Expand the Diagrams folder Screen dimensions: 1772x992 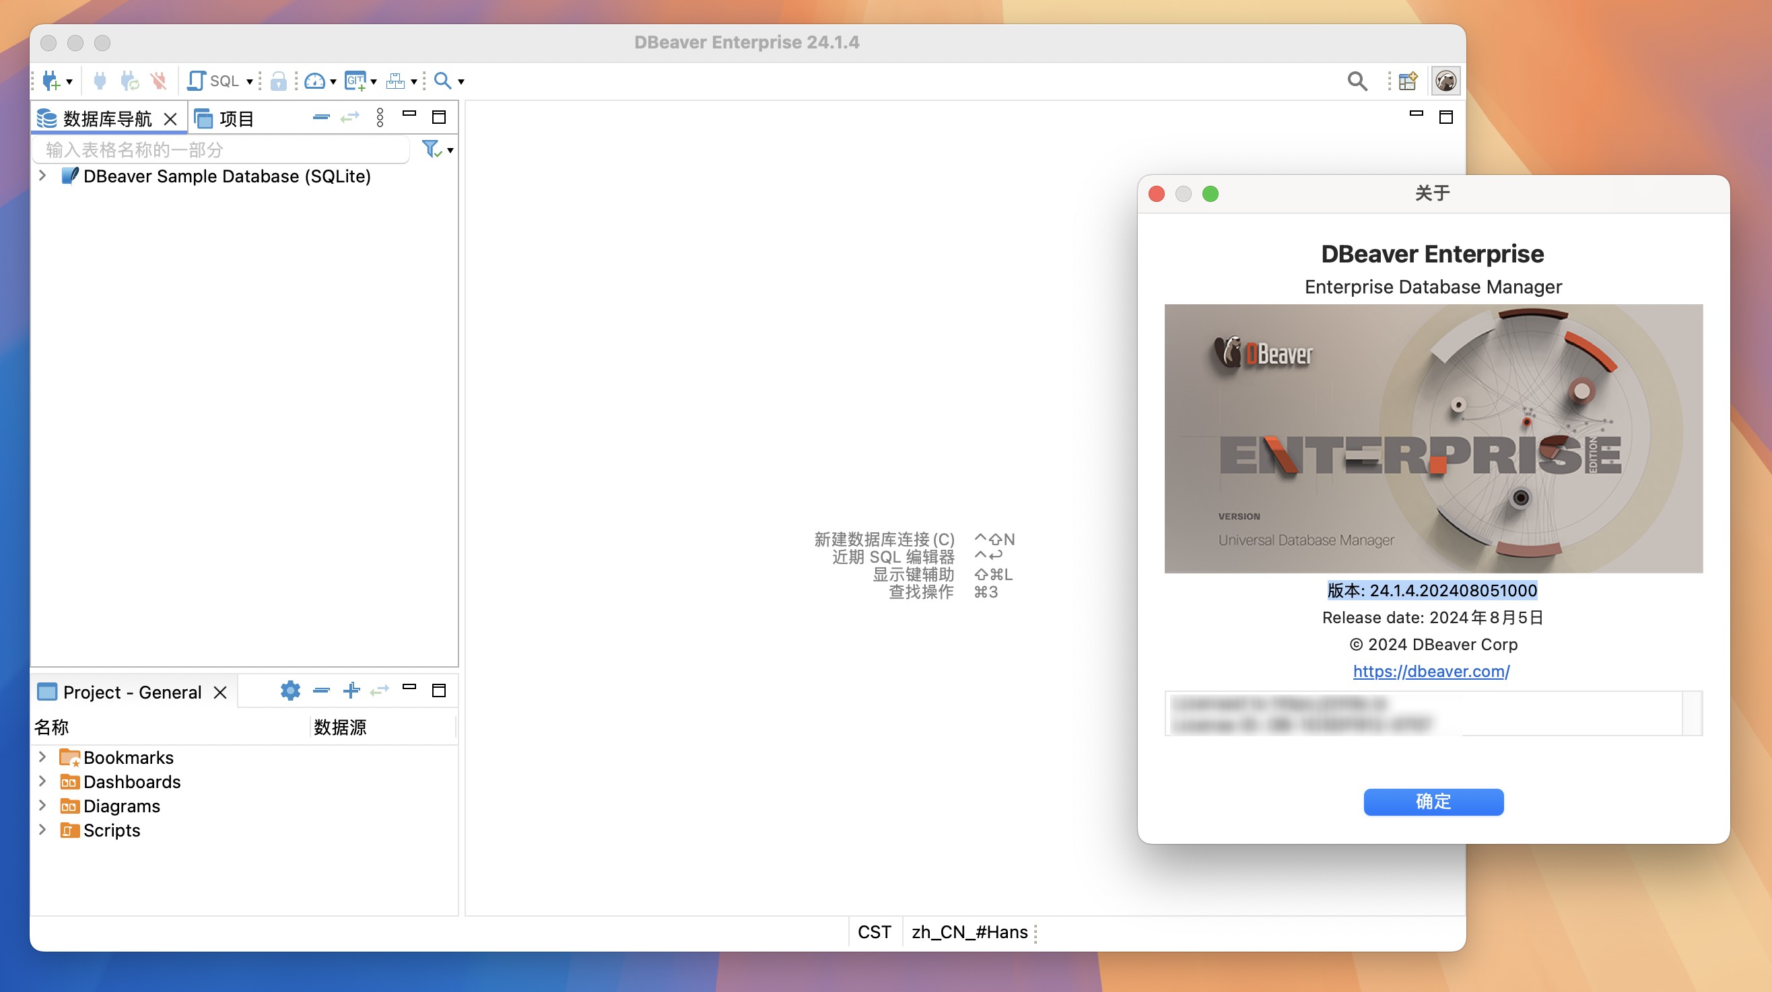[42, 805]
